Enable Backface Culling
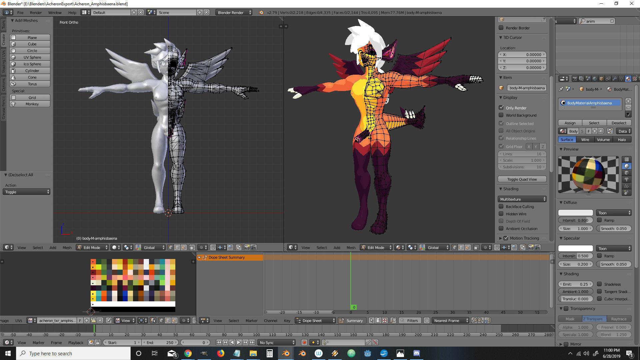640x360 pixels. point(501,206)
